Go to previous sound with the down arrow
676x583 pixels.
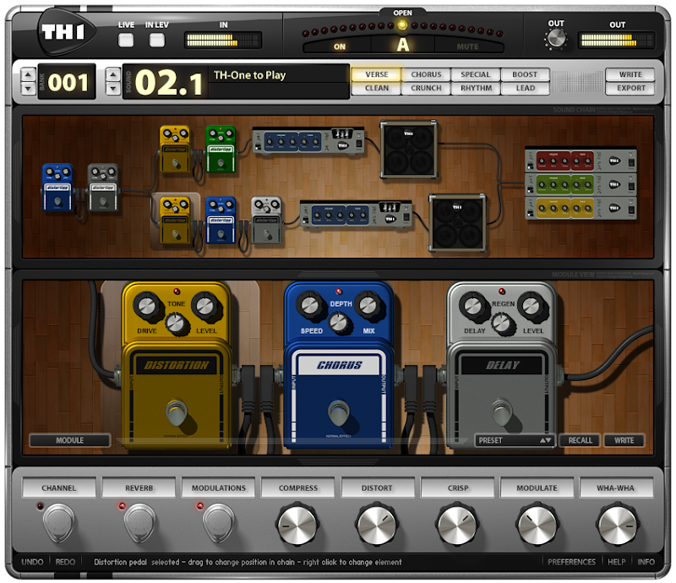[x=113, y=89]
